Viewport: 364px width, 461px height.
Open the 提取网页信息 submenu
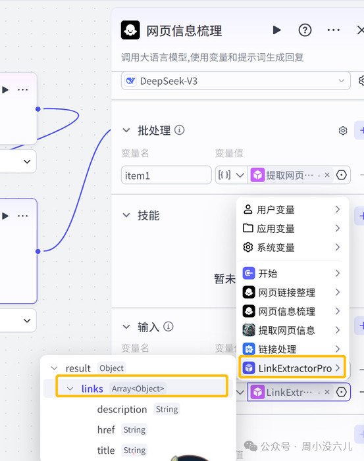[292, 330]
